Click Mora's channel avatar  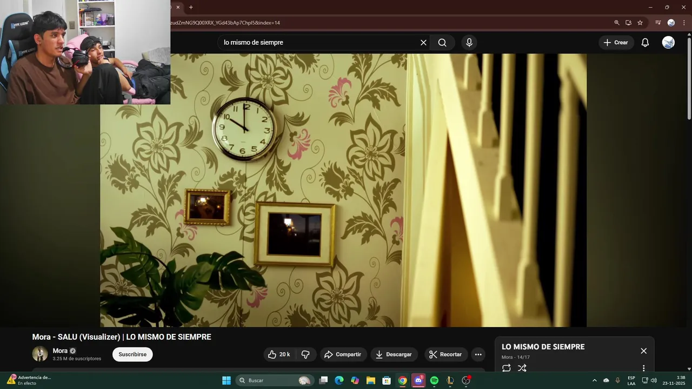[40, 354]
